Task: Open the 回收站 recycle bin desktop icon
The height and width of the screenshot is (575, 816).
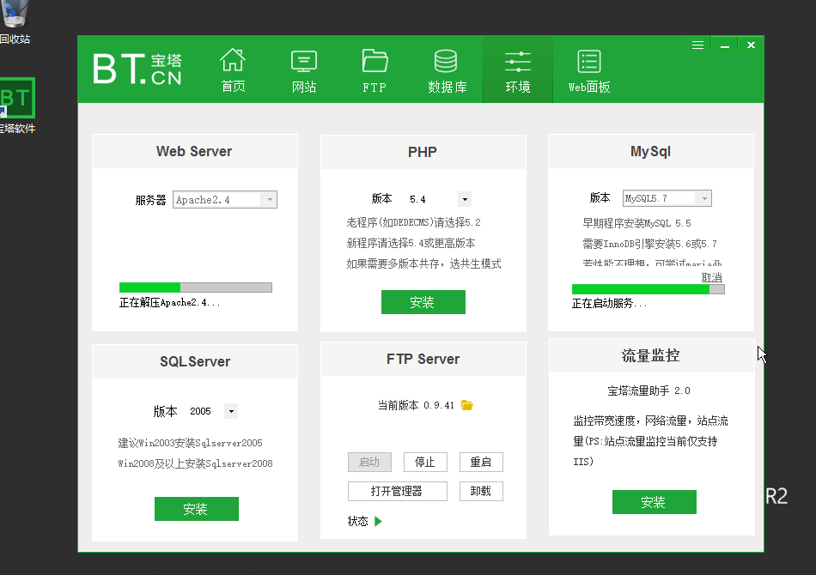Action: click(15, 21)
